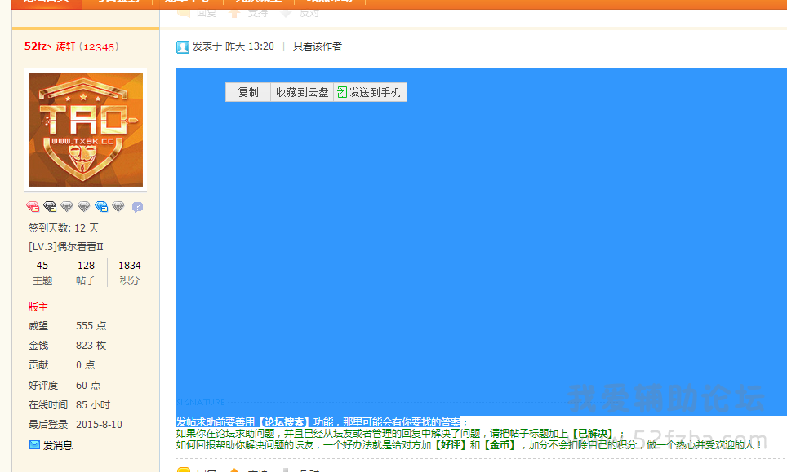787x472 pixels.
Task: Click the author profile icon beside 发表于
Action: click(183, 46)
